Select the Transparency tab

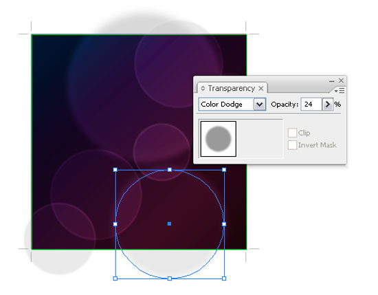232,88
